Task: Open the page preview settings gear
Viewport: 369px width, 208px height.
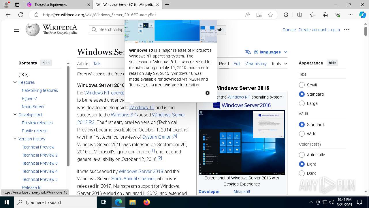Action: pyautogui.click(x=208, y=93)
